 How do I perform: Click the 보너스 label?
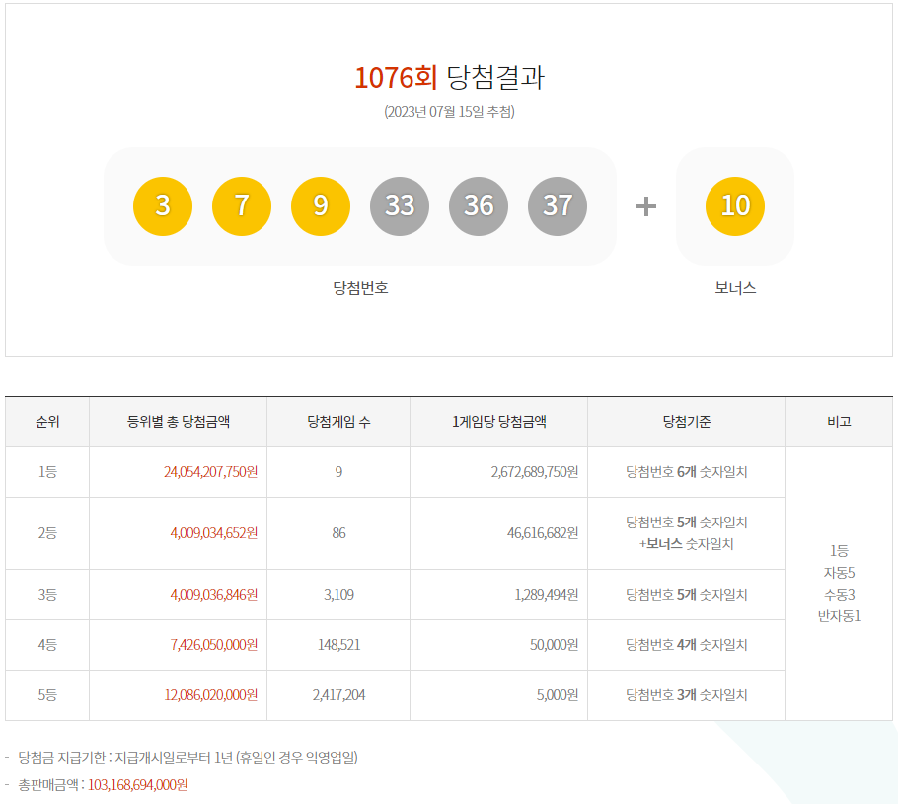pos(735,287)
